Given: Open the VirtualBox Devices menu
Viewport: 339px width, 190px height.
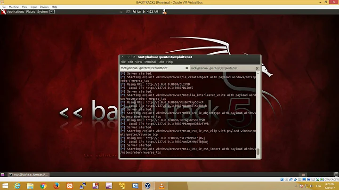Looking at the screenshot, I should click(x=44, y=7).
